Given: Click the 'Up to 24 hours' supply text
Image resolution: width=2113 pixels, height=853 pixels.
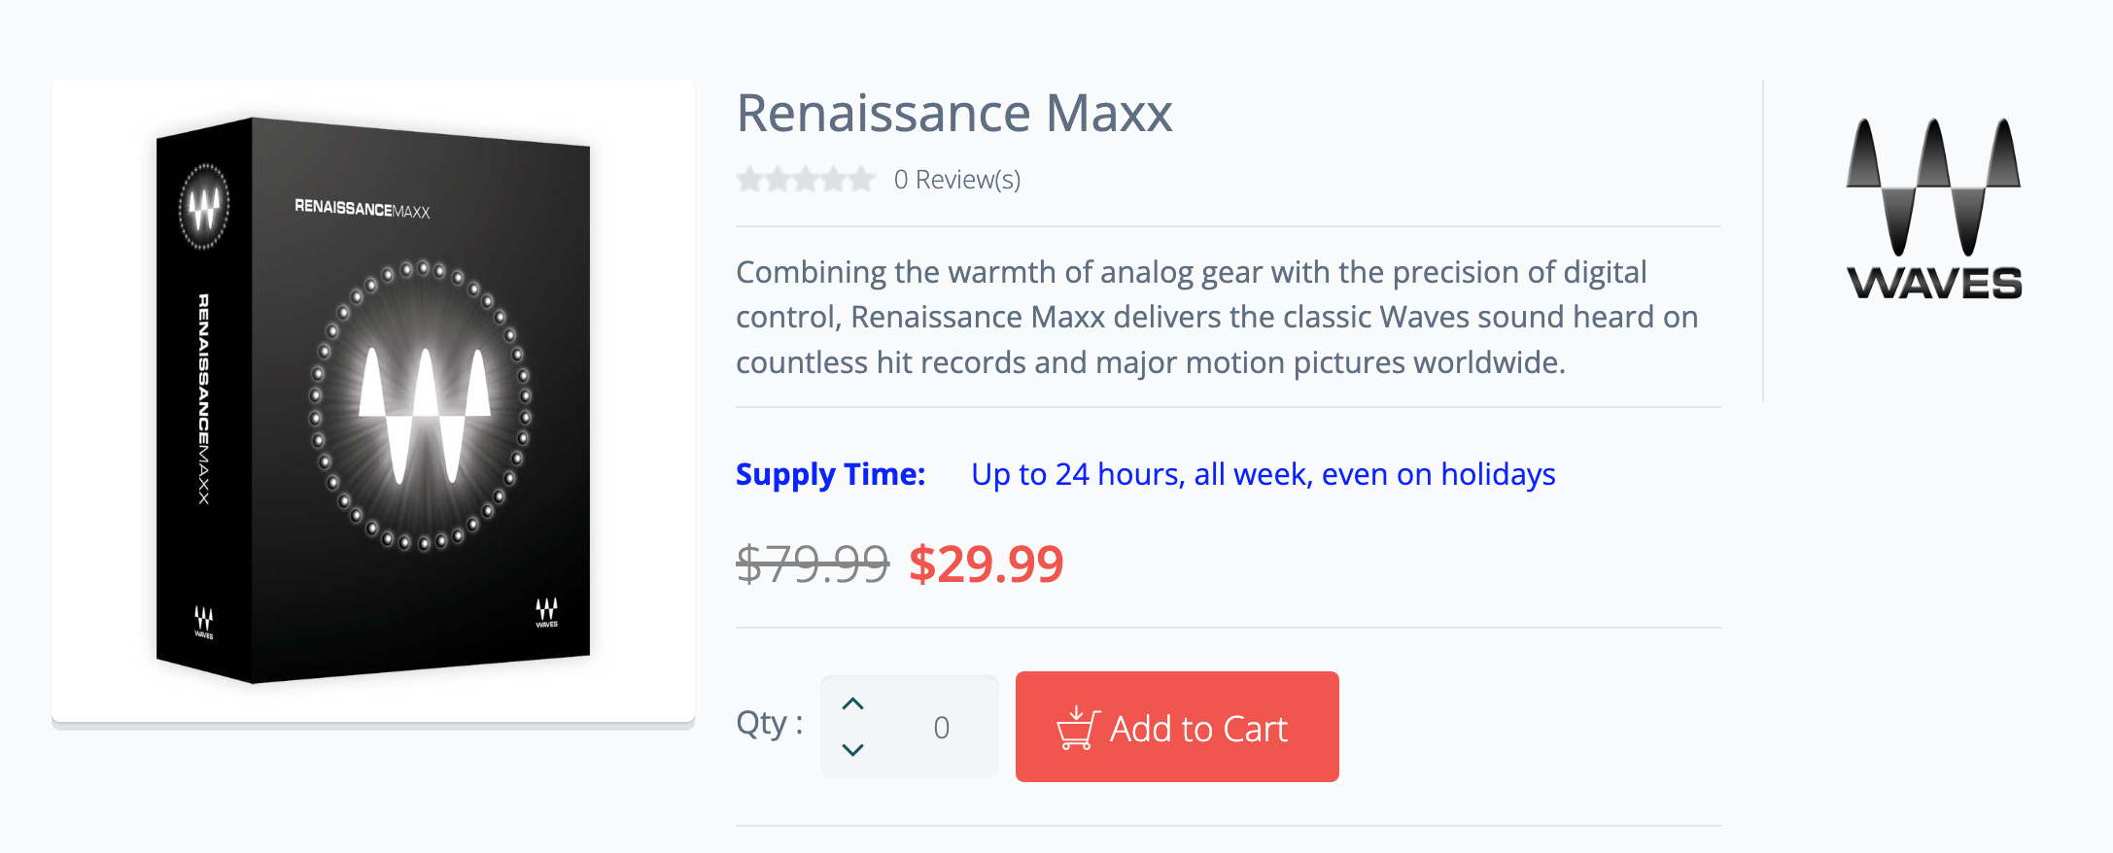Looking at the screenshot, I should [x=1263, y=474].
